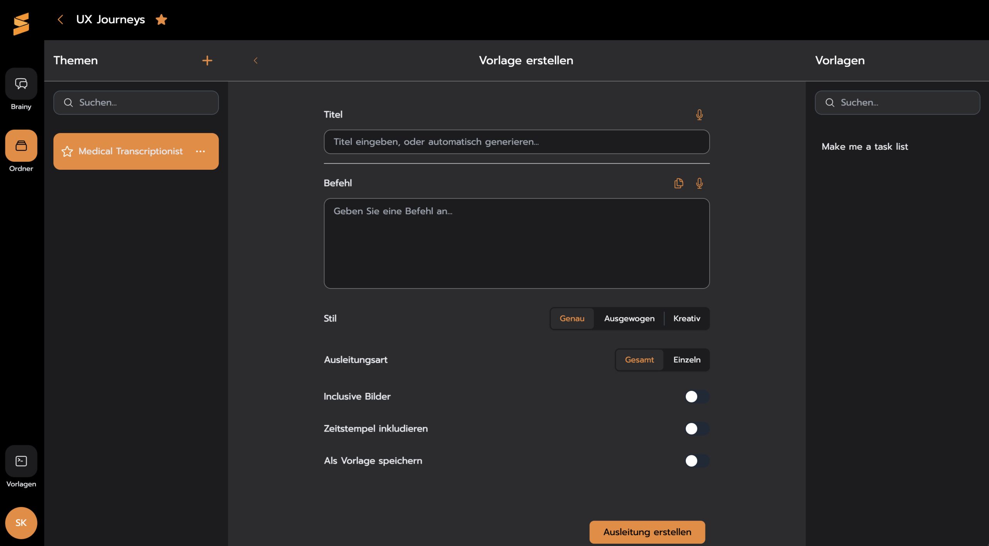The height and width of the screenshot is (546, 989).
Task: Select the Kreativ style option
Action: click(687, 318)
